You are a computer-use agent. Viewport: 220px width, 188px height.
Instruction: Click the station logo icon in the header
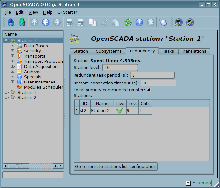(75, 39)
